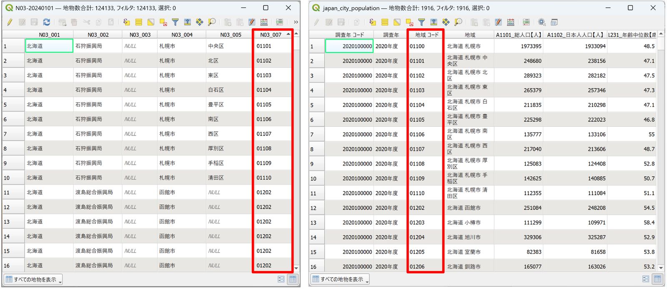Open field calculator in N03-20240101 window

click(x=264, y=22)
